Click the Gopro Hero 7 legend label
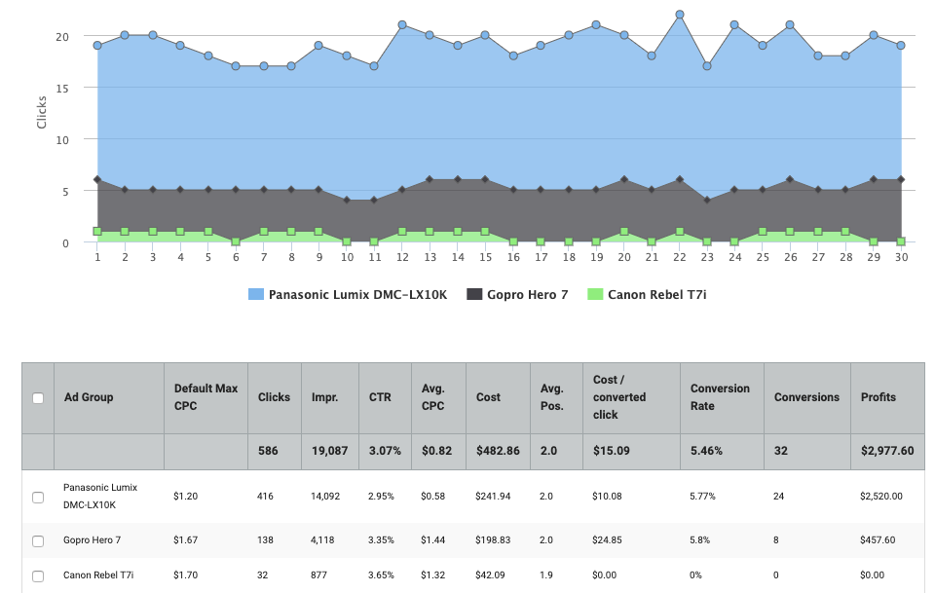 527,294
